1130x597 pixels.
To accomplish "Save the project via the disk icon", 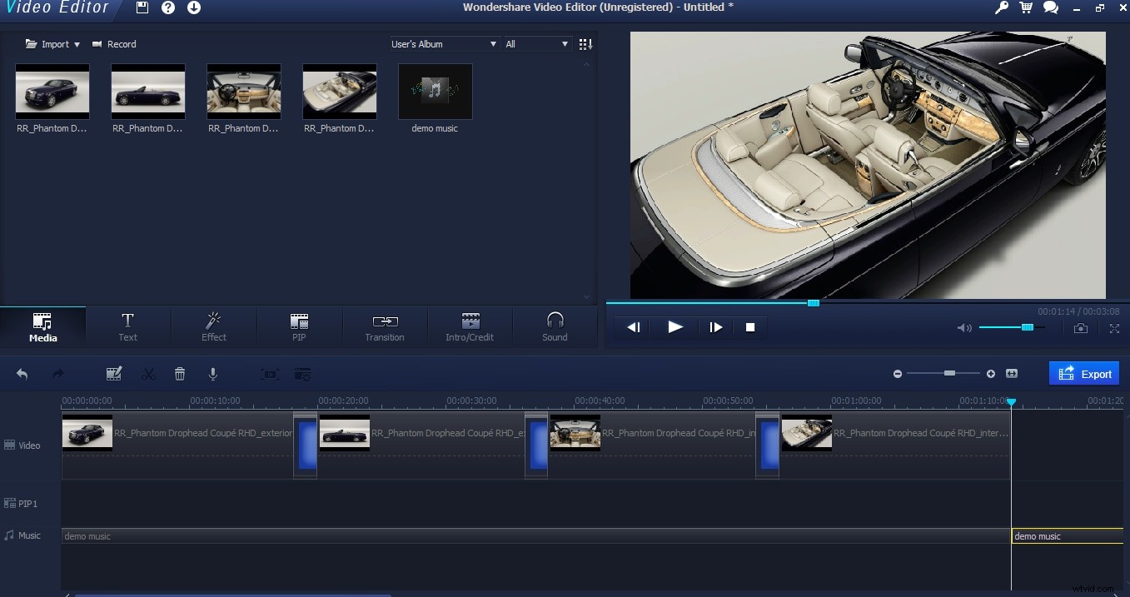I will click(141, 7).
